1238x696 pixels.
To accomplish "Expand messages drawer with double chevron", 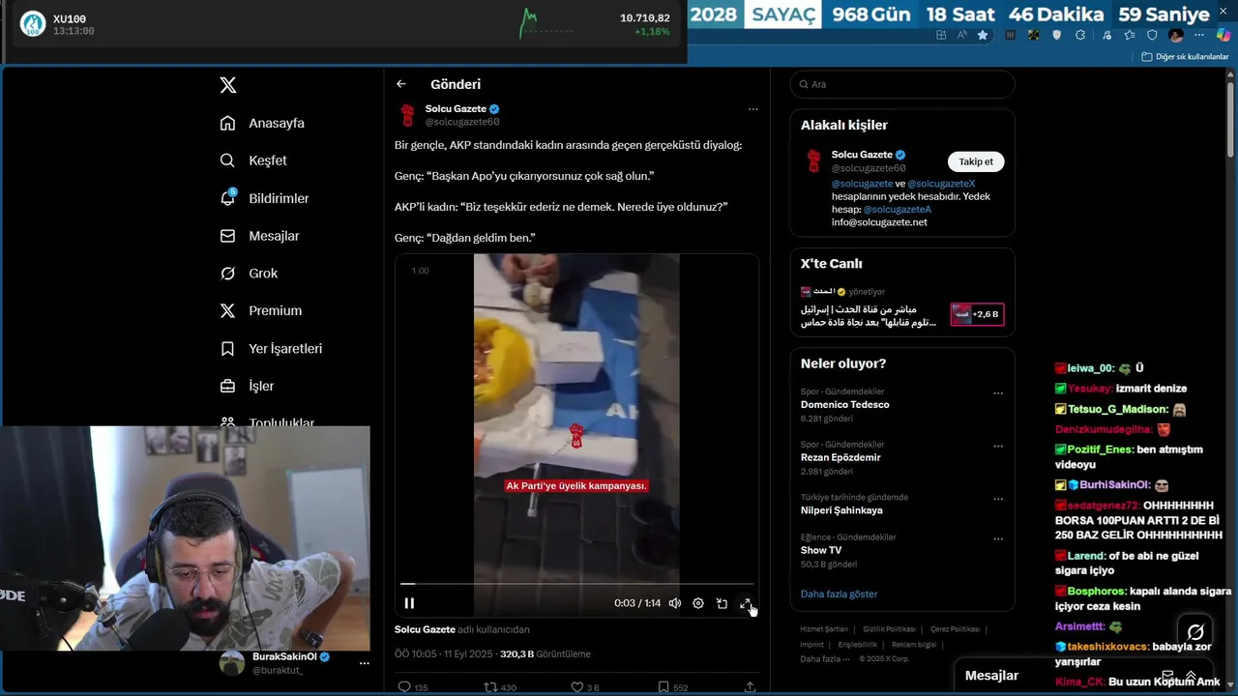I will pos(1191,676).
